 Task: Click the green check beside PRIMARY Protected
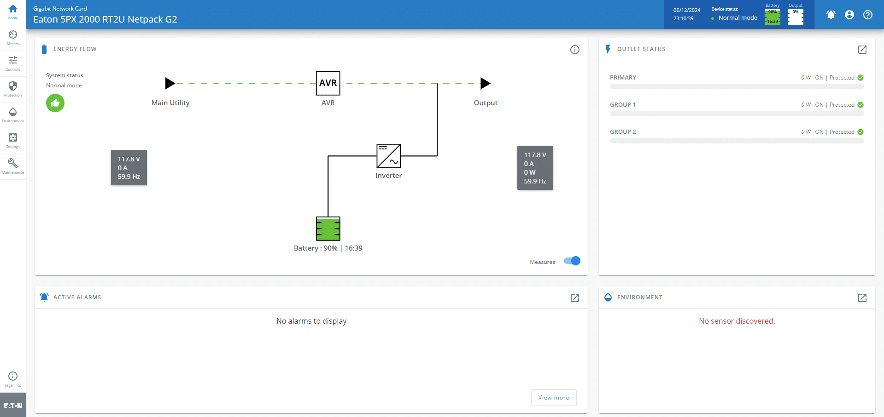click(861, 78)
